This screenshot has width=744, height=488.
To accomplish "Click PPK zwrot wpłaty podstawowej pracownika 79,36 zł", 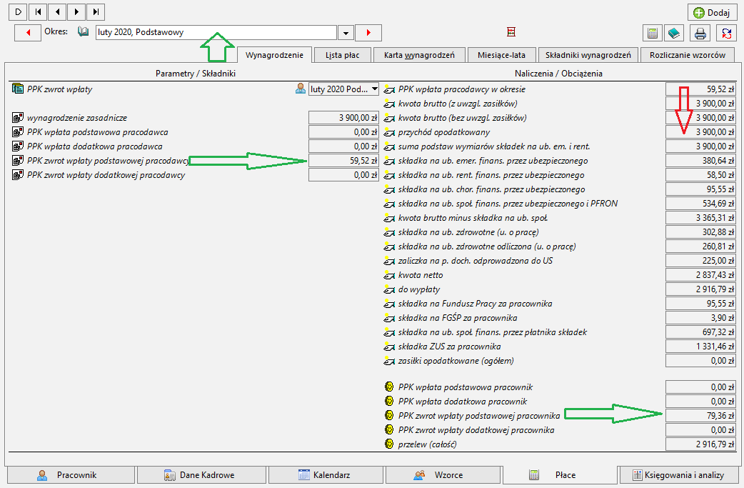I will pyautogui.click(x=700, y=415).
